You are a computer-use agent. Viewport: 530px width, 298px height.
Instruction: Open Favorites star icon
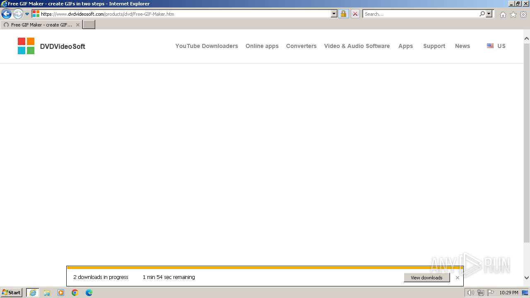513,14
